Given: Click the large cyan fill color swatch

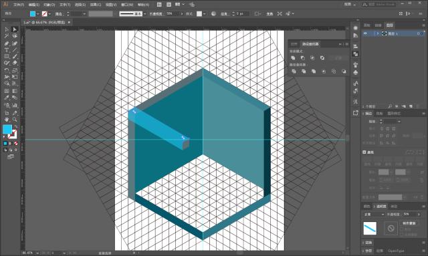Looking at the screenshot, I should click(7, 130).
